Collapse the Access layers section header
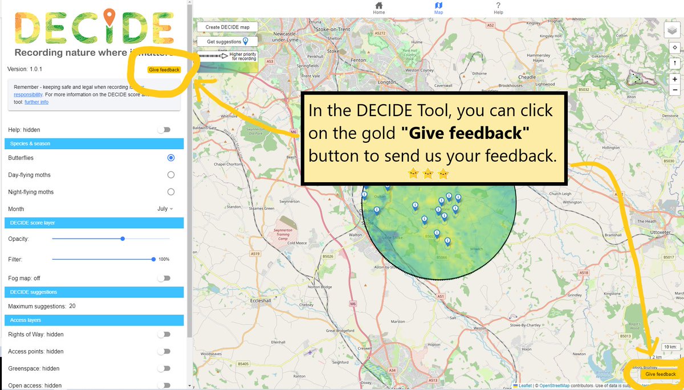This screenshot has width=684, height=390. [94, 320]
